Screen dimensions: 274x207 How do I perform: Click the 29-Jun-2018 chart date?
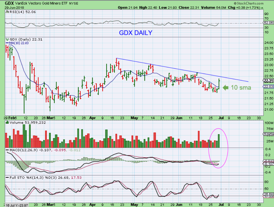pos(14,8)
